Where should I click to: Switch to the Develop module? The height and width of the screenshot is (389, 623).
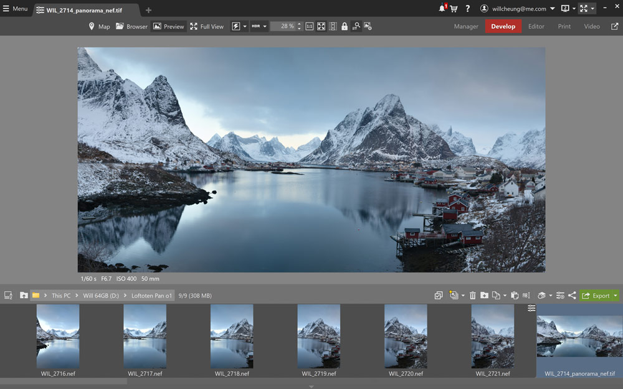[x=503, y=26]
